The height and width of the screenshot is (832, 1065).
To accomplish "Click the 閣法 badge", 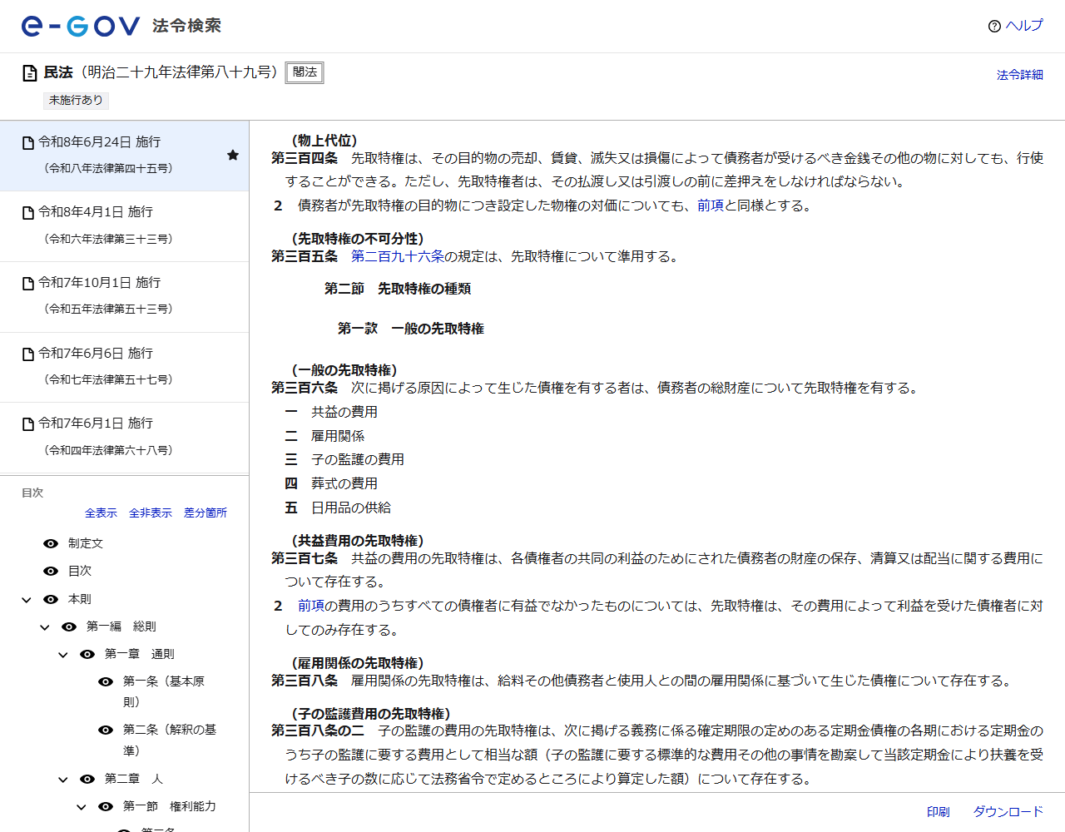I will coord(305,72).
